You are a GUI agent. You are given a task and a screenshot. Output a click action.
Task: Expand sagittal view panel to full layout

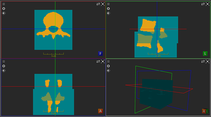point(208,4)
